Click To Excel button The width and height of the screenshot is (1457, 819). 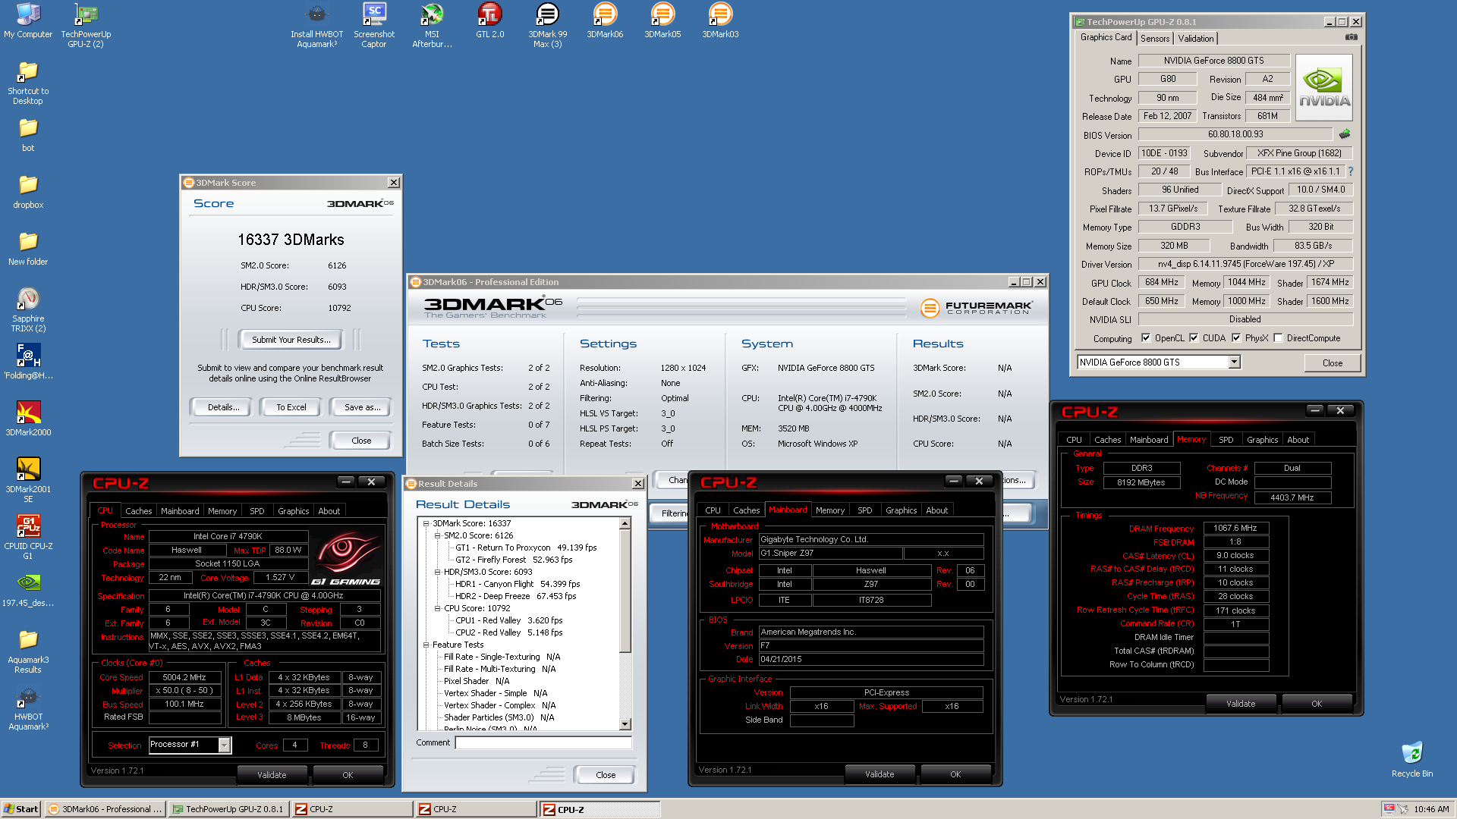click(291, 407)
